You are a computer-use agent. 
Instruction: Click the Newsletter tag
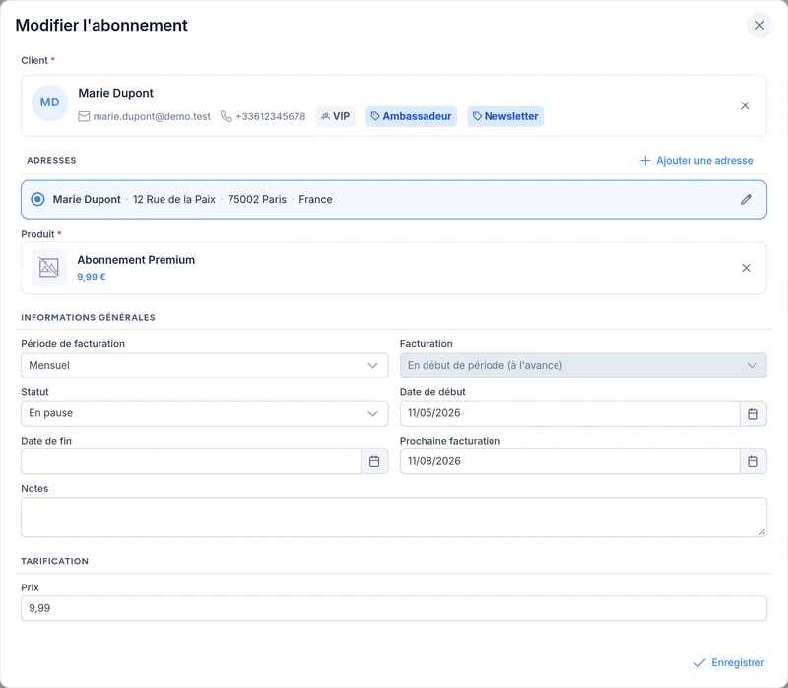tap(505, 116)
